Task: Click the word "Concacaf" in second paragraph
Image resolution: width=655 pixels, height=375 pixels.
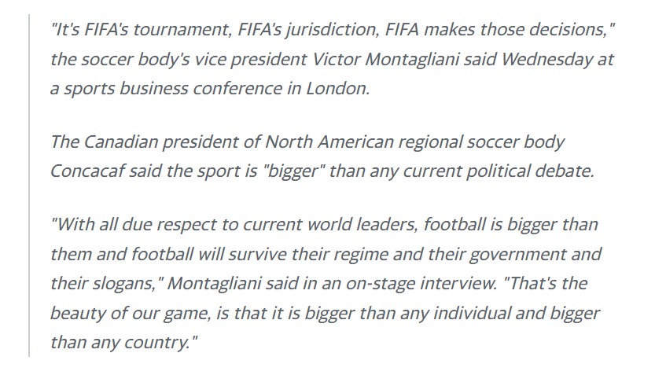Action: pyautogui.click(x=87, y=171)
